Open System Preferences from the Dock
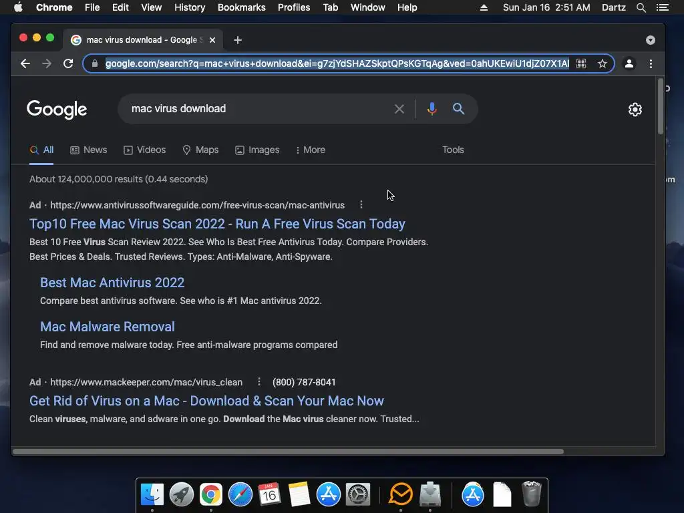The height and width of the screenshot is (513, 684). tap(358, 494)
